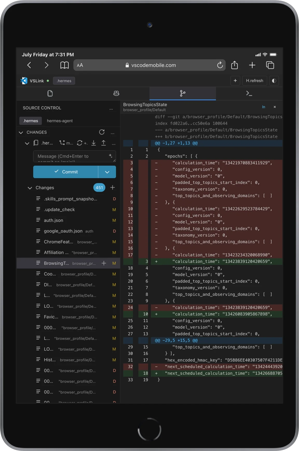Screen dimensions: 299x451
Task: Open 000... browser_profile file change
Action: 68,328
